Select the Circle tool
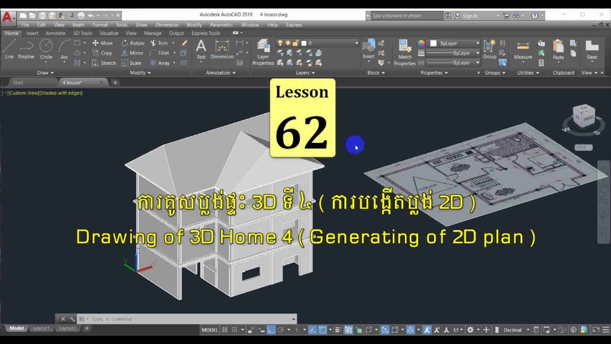611x344 pixels. pyautogui.click(x=46, y=50)
